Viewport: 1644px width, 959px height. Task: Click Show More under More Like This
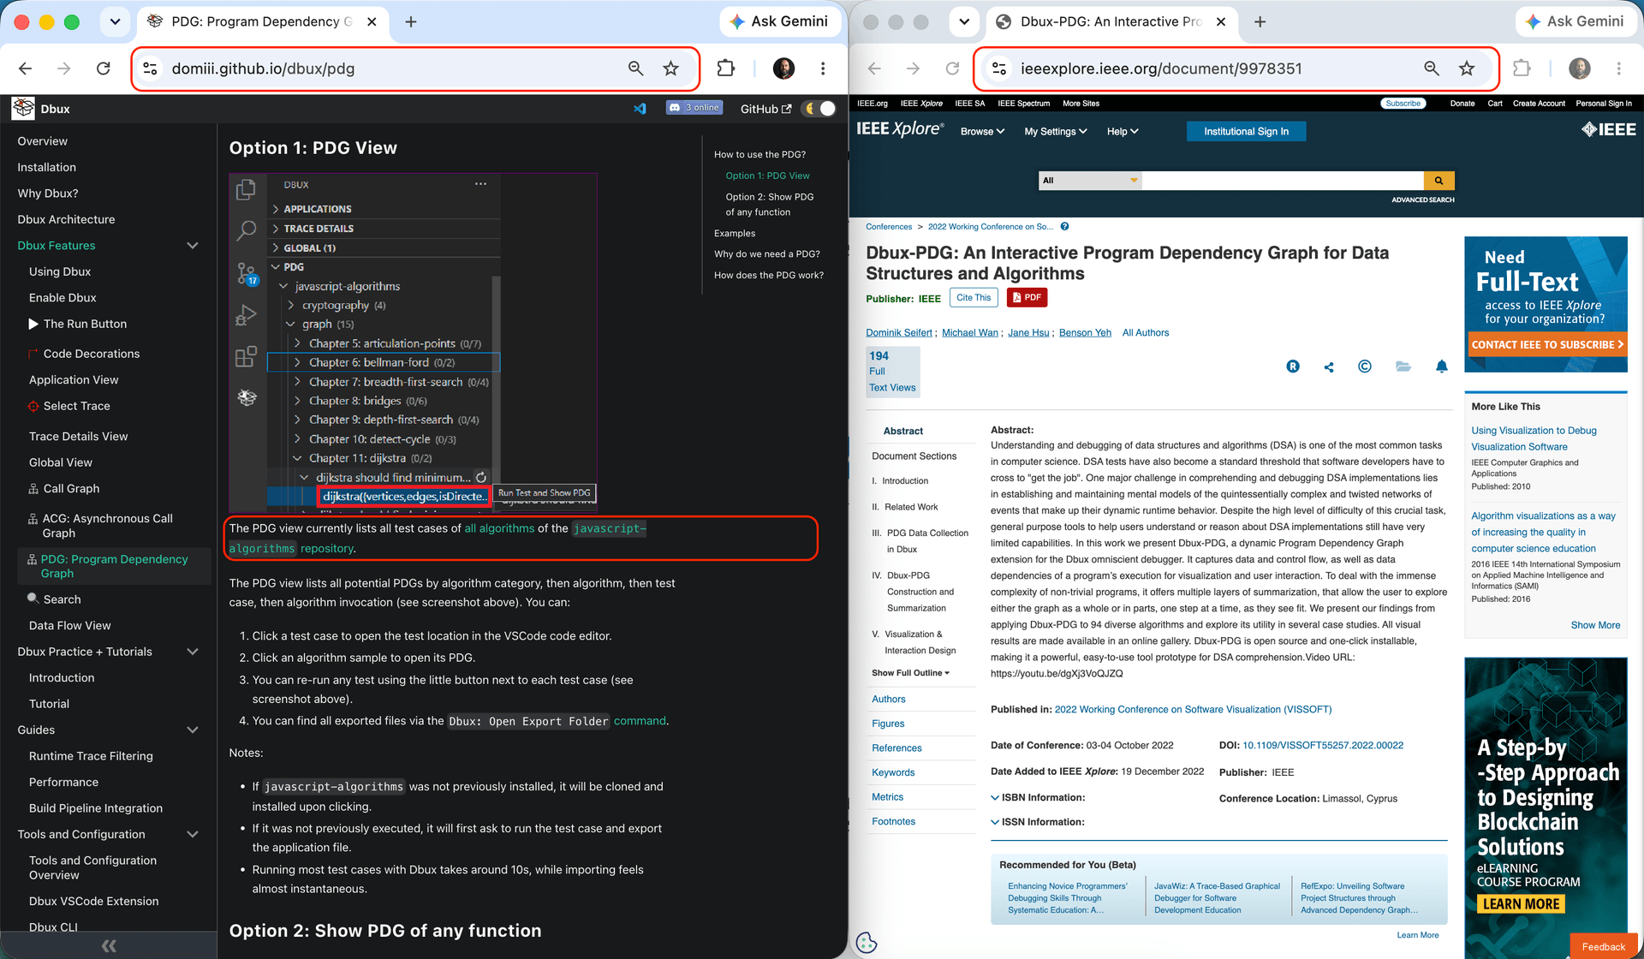[x=1595, y=626]
